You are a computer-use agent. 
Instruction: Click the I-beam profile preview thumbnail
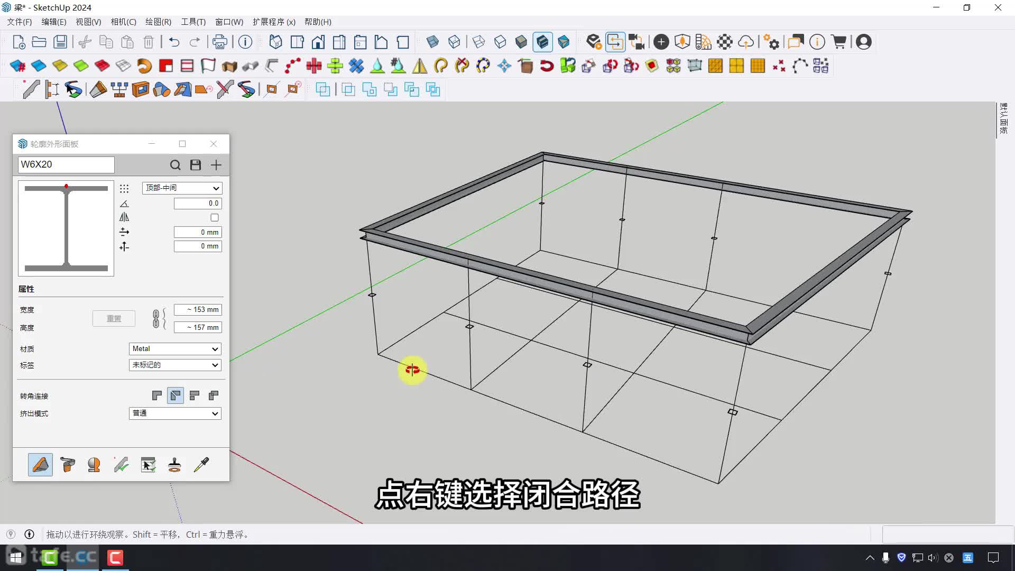pyautogui.click(x=66, y=228)
